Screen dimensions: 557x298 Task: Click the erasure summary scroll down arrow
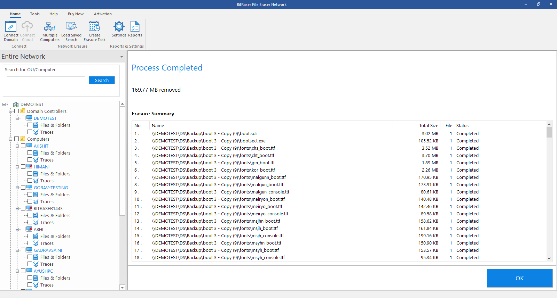549,258
